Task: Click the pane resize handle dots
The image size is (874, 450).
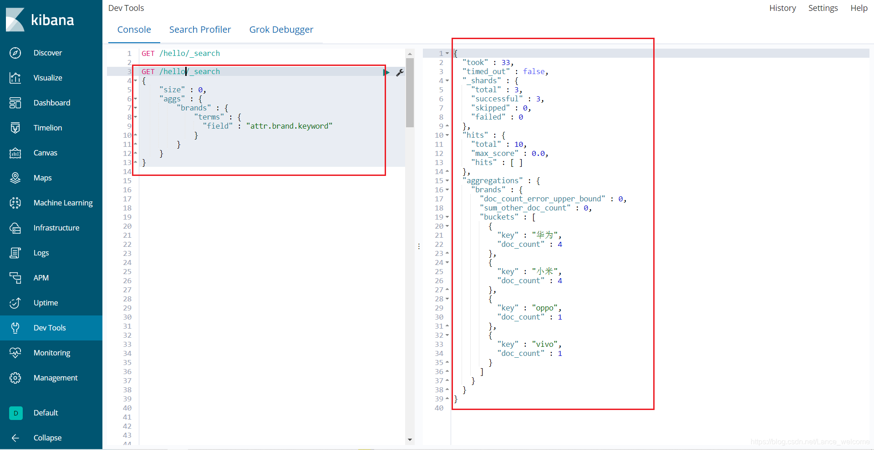Action: click(x=419, y=246)
